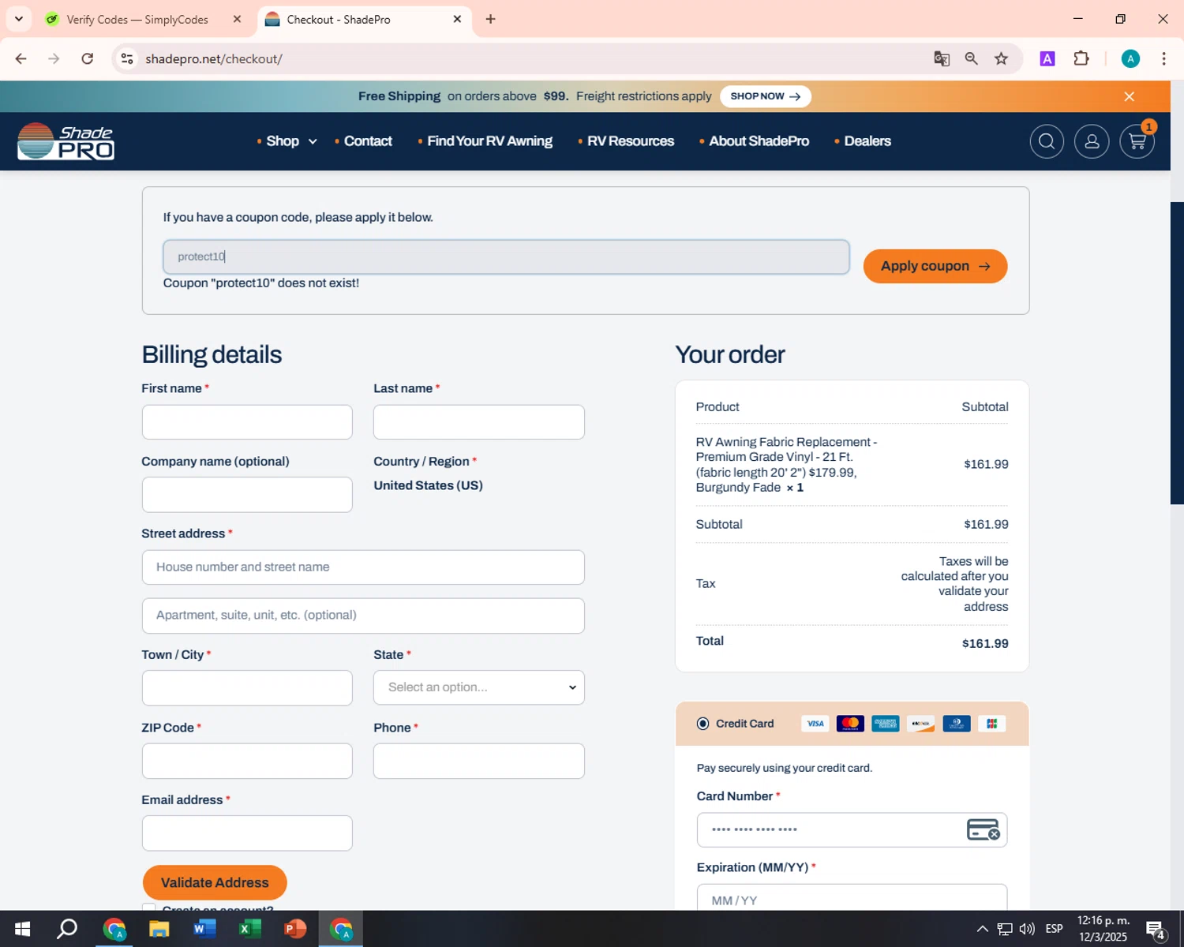This screenshot has height=947, width=1184.
Task: Focus the coupon code field
Action: click(506, 256)
